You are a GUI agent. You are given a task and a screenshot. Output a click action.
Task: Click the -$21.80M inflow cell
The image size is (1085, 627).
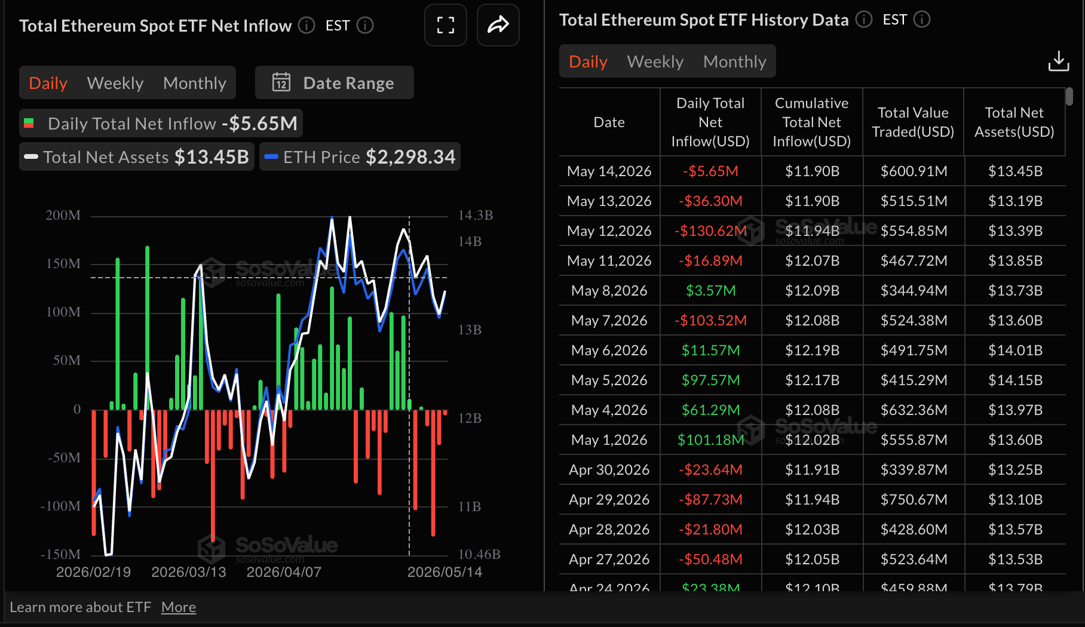tap(710, 530)
